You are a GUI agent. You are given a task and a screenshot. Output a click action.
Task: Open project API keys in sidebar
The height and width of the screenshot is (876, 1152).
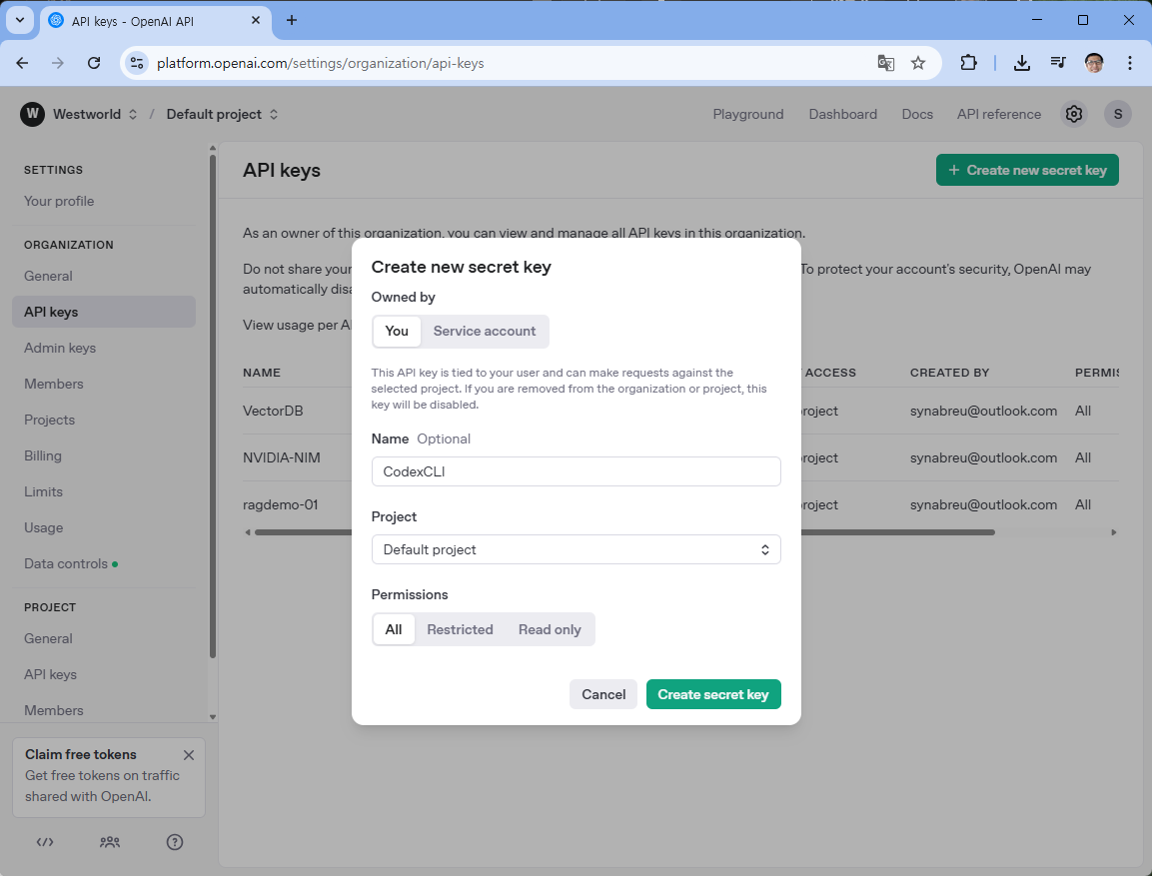click(x=50, y=675)
